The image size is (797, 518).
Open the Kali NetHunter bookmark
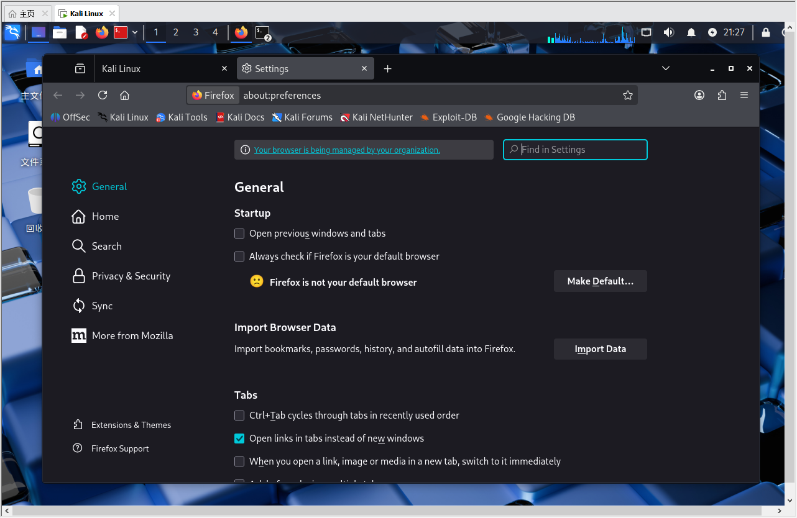376,117
